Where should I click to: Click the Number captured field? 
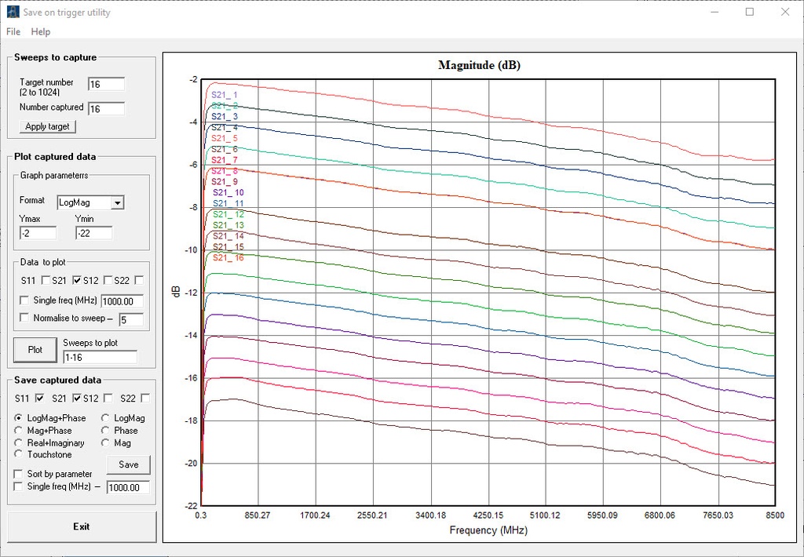tap(106, 108)
